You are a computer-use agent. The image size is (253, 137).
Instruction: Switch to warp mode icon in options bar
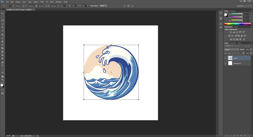[x=124, y=6]
